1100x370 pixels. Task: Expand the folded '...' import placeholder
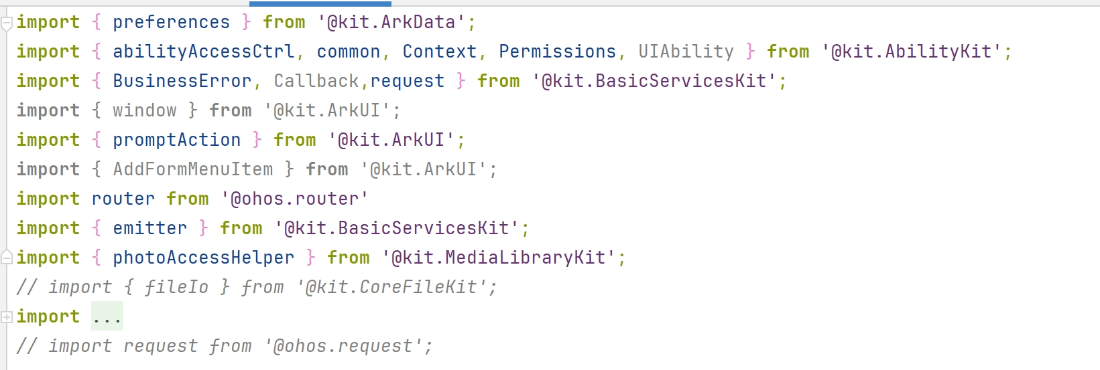pyautogui.click(x=107, y=316)
